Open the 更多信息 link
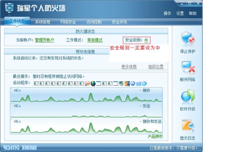228x152 pixels. 129,66
